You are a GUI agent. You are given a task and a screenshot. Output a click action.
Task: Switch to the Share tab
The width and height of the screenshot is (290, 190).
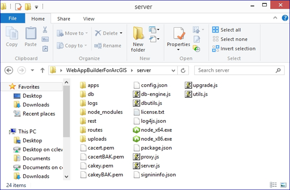coord(64,19)
